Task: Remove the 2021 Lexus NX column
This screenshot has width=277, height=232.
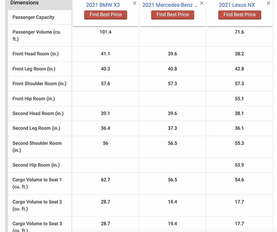Action: coord(269,3)
